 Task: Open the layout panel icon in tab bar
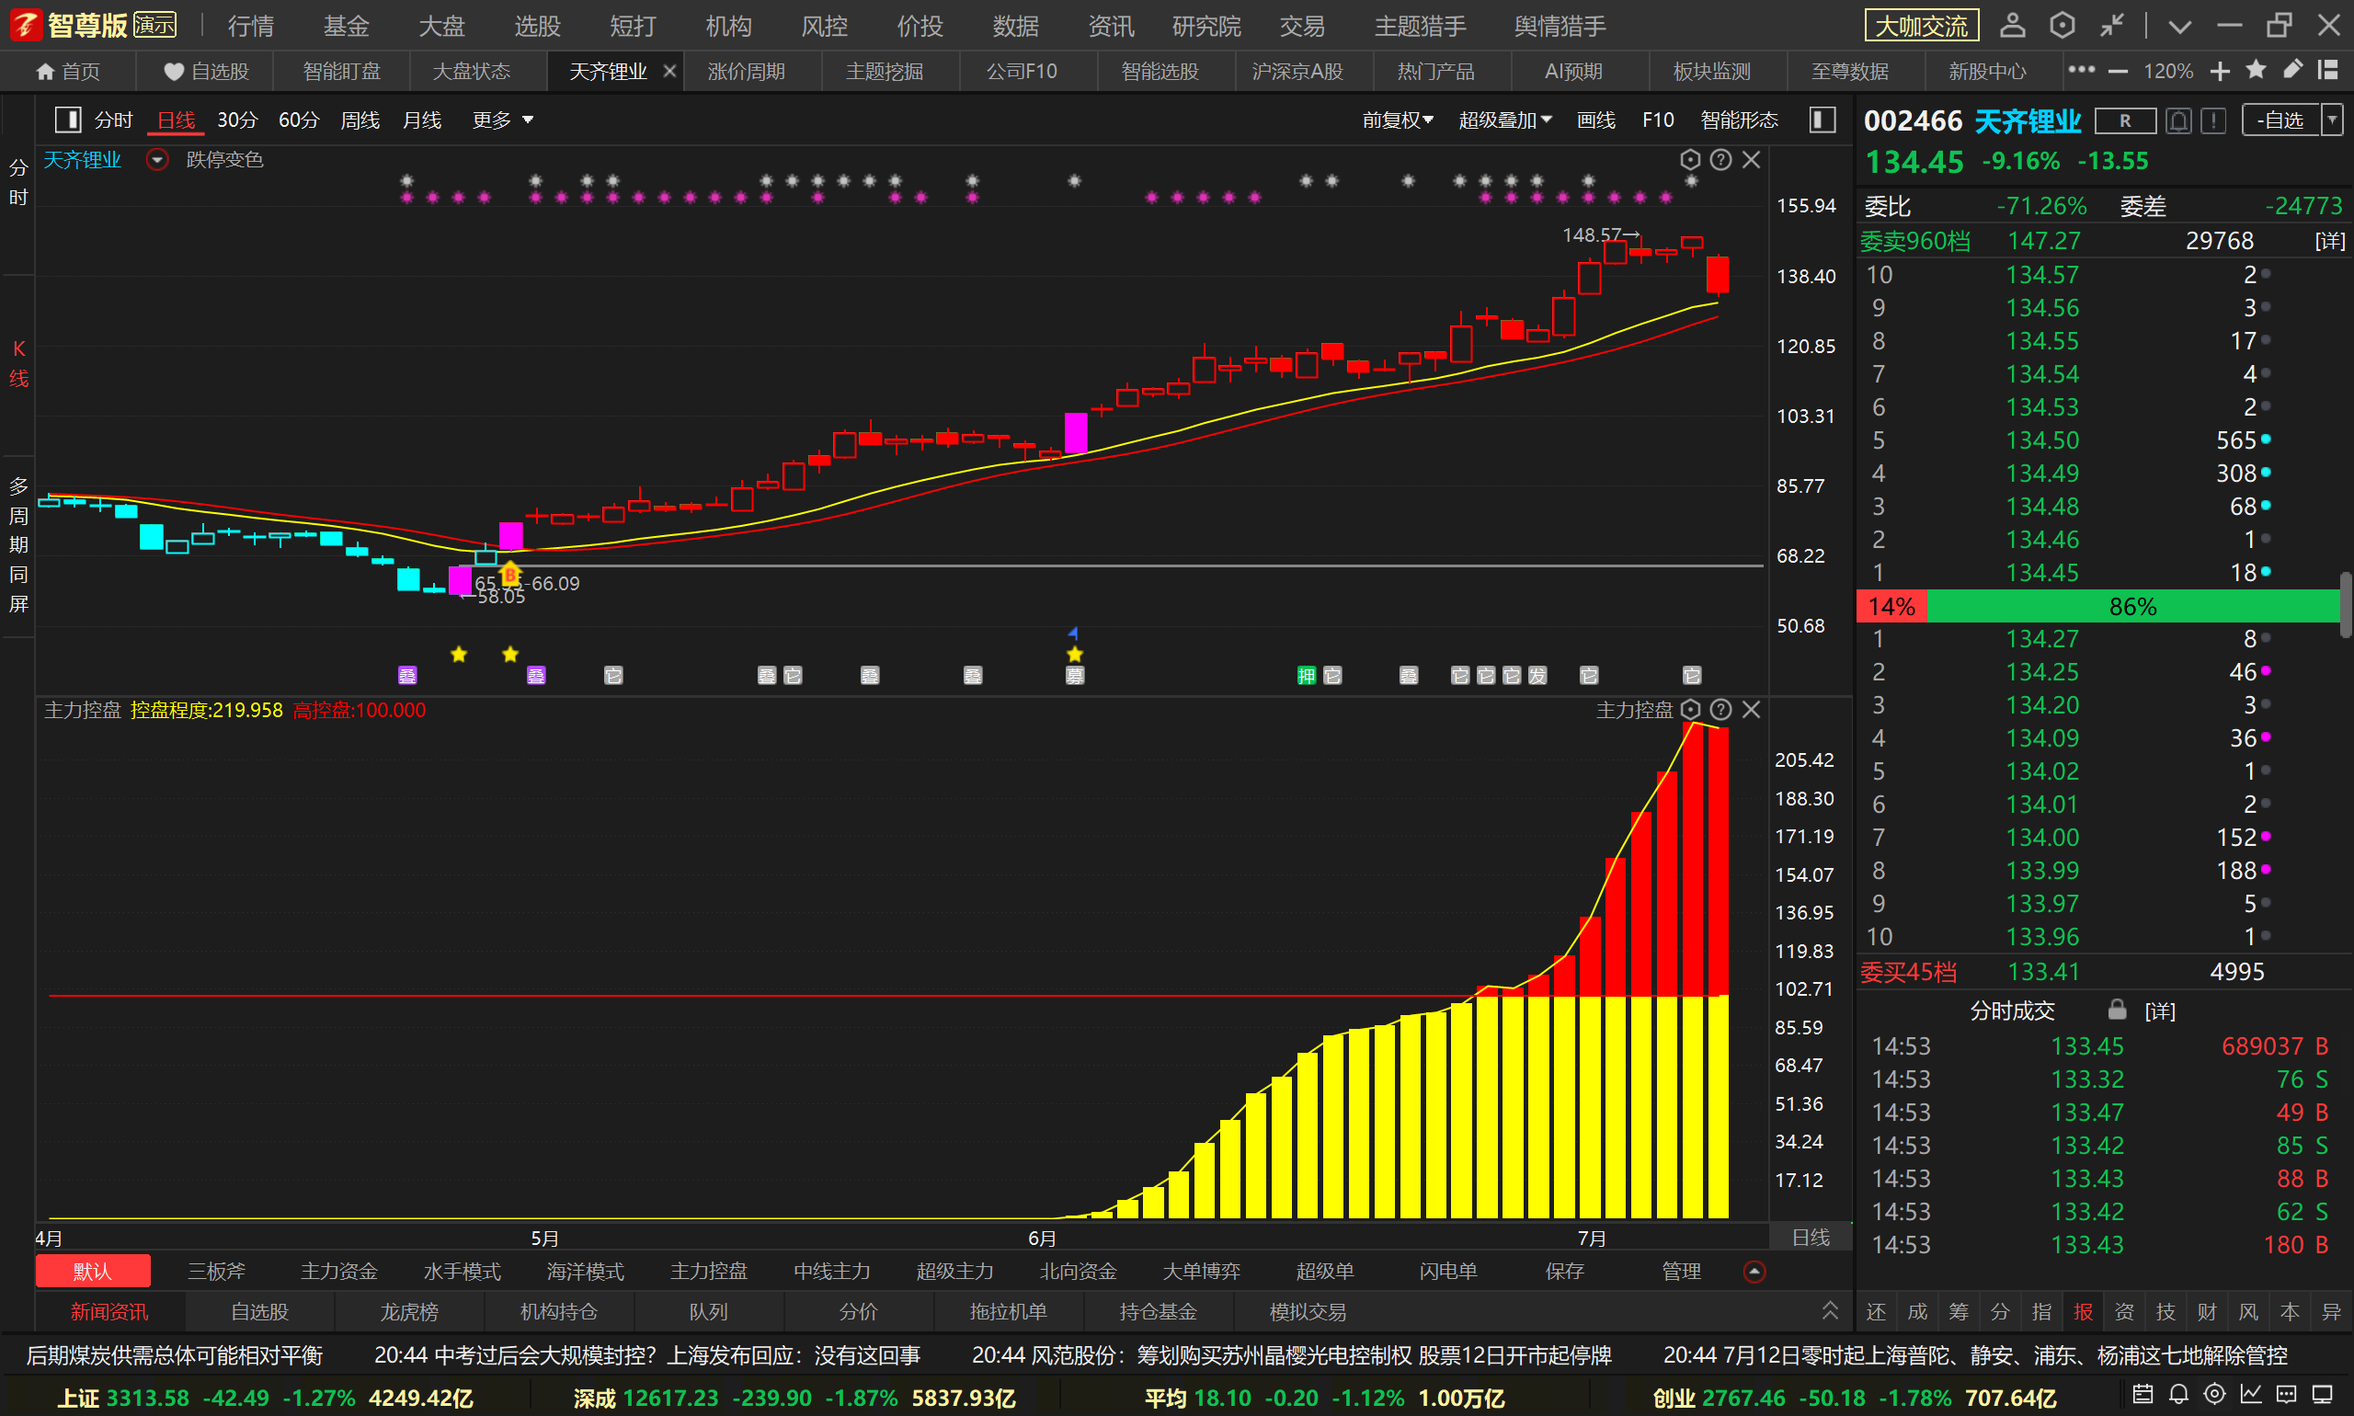2328,70
